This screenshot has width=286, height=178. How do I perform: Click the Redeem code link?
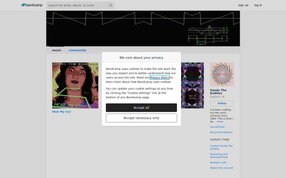click(x=218, y=162)
